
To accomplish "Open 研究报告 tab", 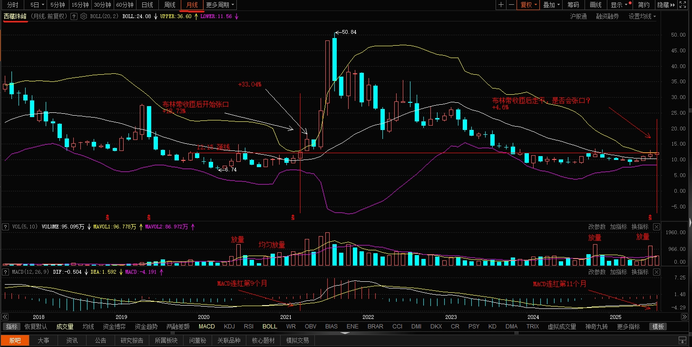I will point(132,340).
